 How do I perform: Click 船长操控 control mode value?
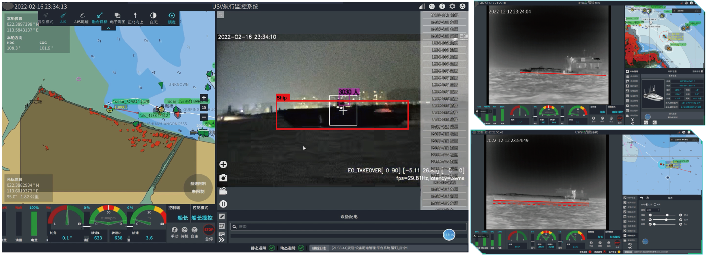pos(202,218)
